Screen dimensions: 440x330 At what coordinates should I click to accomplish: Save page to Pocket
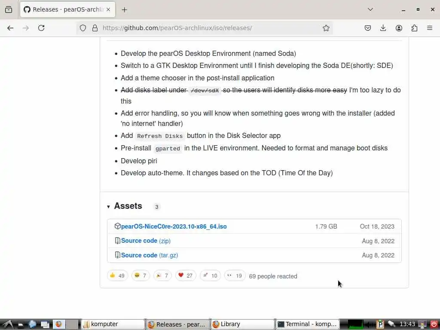point(368,28)
